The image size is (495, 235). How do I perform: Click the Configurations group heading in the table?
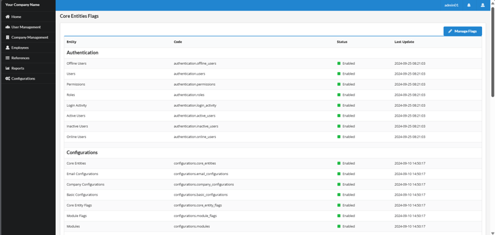(82, 152)
